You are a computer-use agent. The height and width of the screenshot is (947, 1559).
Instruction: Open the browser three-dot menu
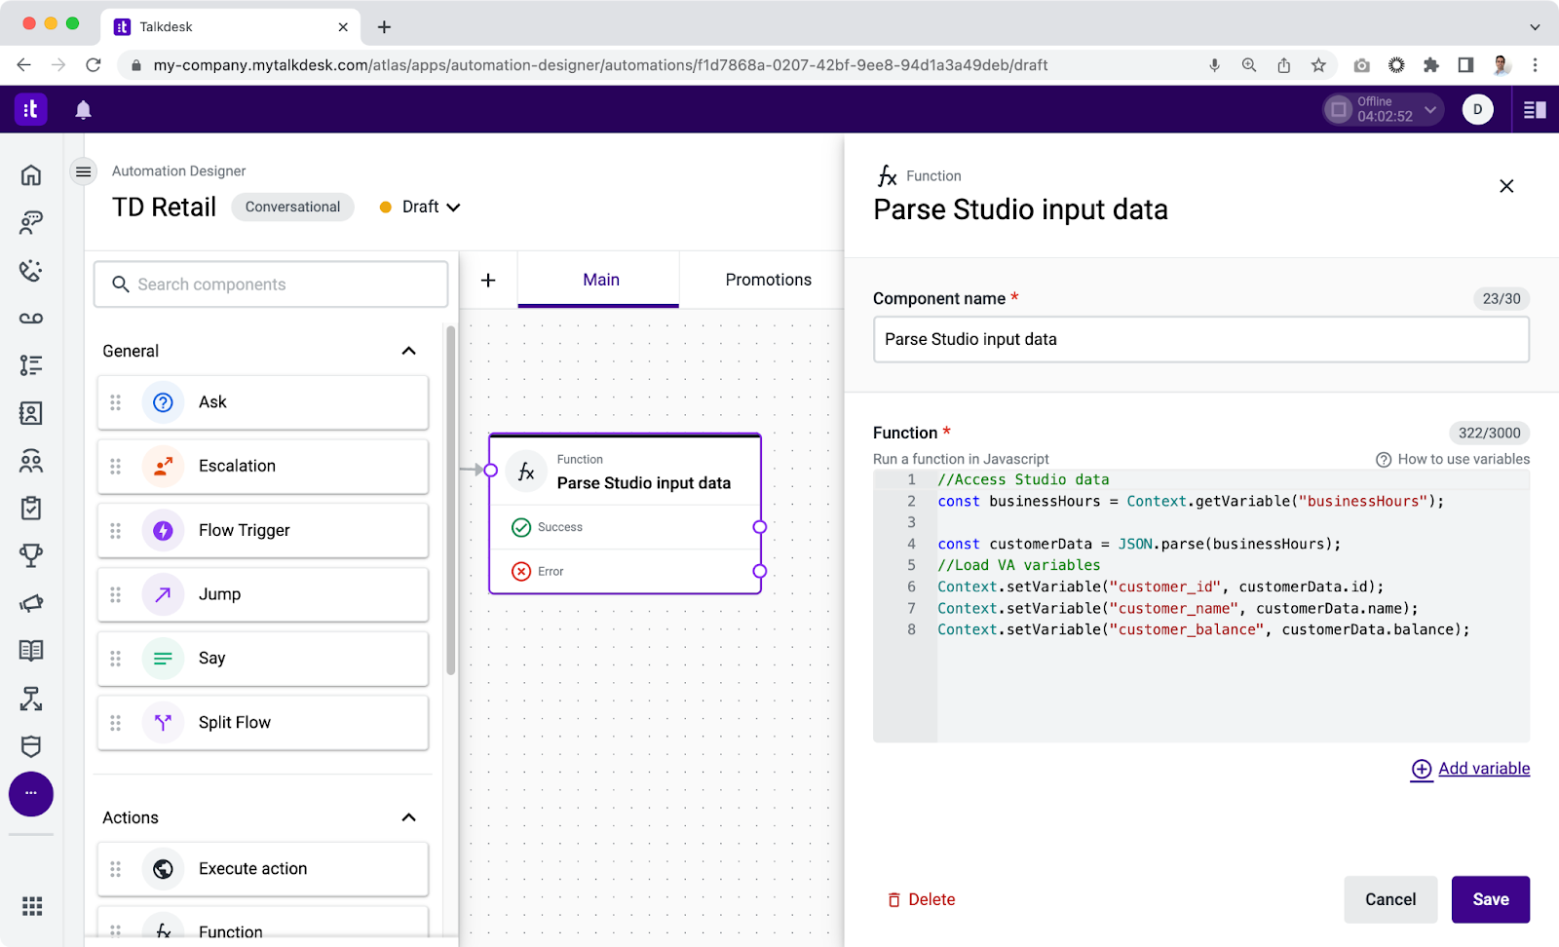pos(1536,65)
